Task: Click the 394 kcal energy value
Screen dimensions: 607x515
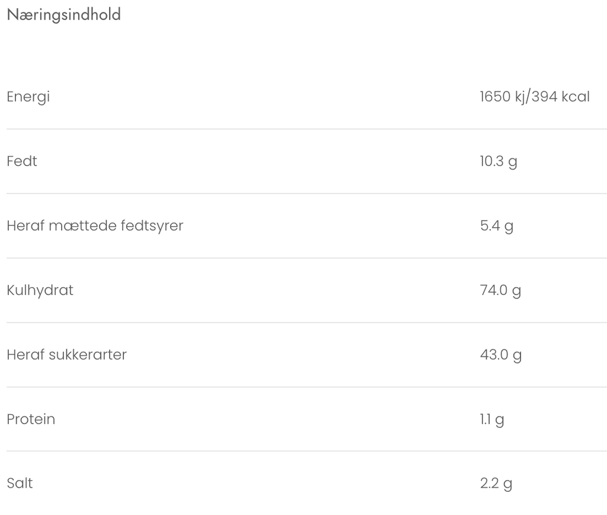Action: [x=561, y=97]
